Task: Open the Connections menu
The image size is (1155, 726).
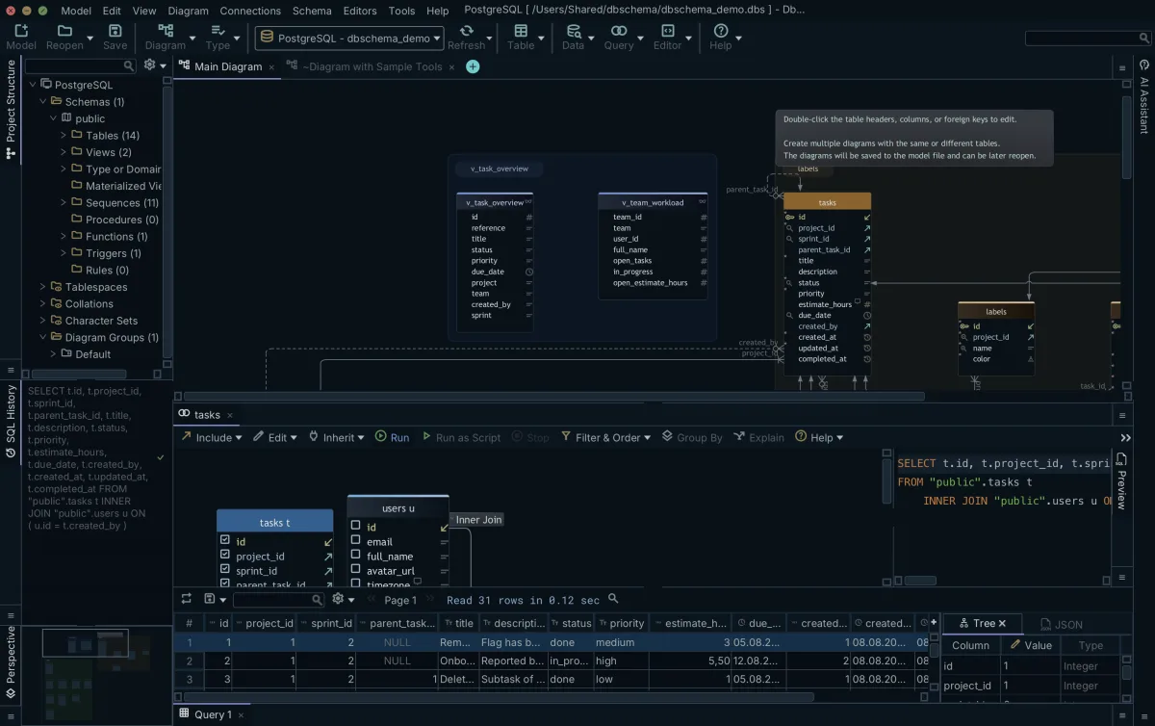Action: tap(249, 11)
